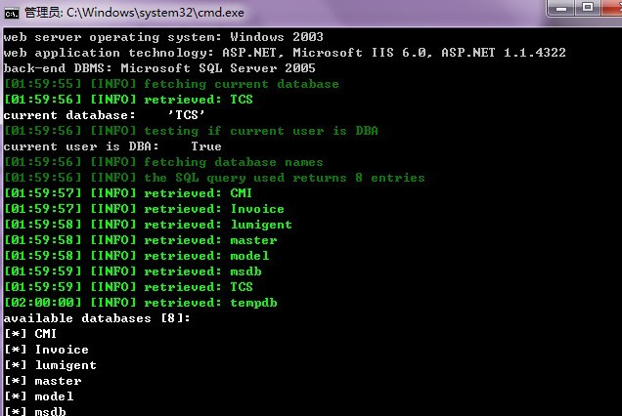This screenshot has width=622, height=416.
Task: Minimize the cmd.exe window
Action: [x=561, y=9]
